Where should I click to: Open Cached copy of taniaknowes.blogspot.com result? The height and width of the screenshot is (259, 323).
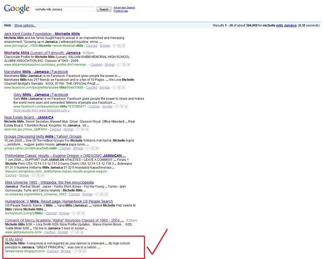(53, 251)
